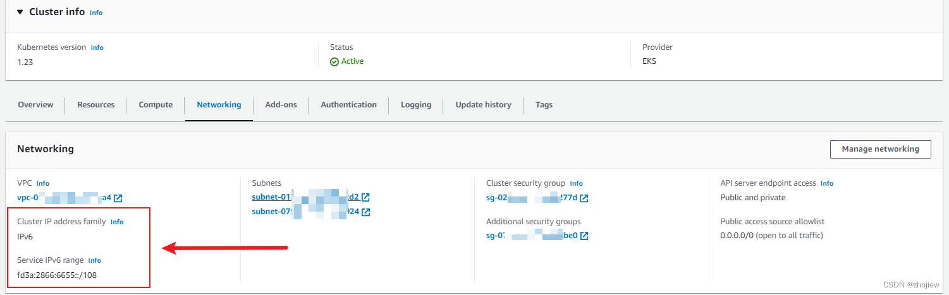The image size is (949, 295).
Task: Open the subnet-07 link
Action: coord(305,212)
